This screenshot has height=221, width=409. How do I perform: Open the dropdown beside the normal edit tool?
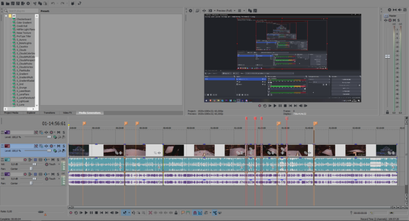129,213
